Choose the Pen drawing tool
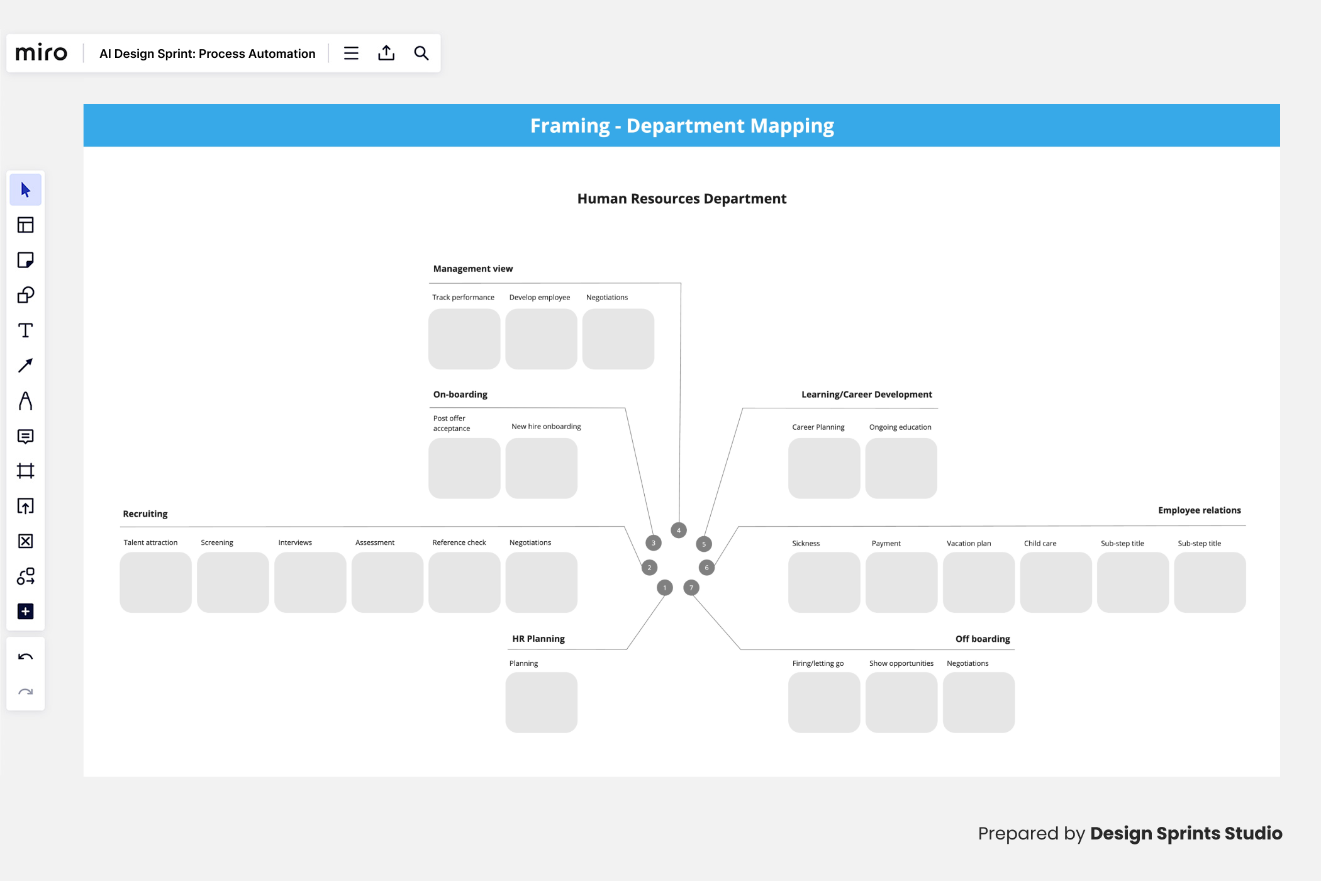 tap(26, 401)
